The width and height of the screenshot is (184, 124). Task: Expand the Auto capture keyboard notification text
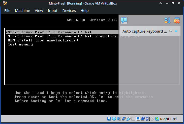pos(145,31)
